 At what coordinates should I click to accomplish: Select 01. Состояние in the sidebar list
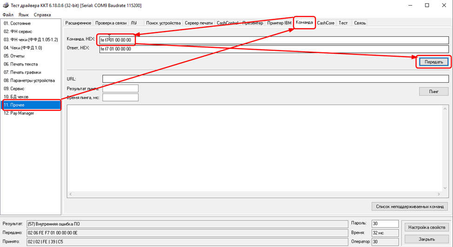pos(17,23)
